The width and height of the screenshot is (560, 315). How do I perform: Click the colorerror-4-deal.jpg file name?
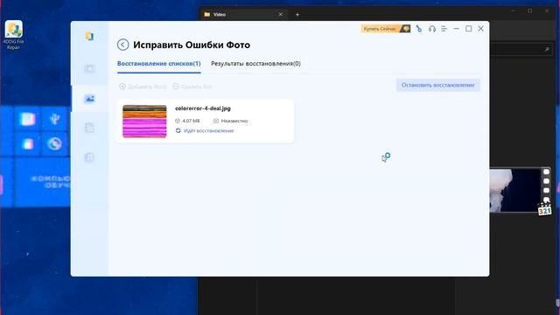pyautogui.click(x=203, y=108)
